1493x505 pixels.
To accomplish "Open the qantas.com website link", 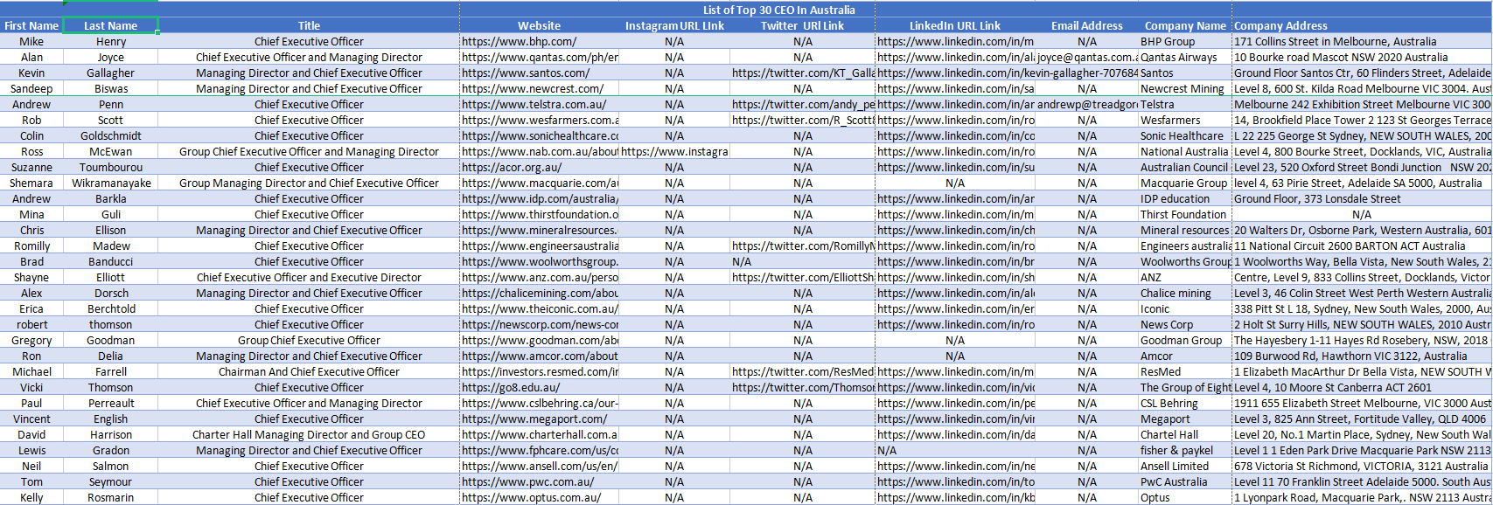I will [540, 57].
